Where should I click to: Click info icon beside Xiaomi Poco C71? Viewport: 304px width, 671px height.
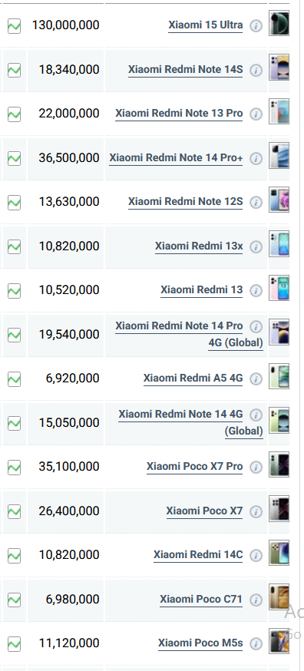(x=256, y=600)
